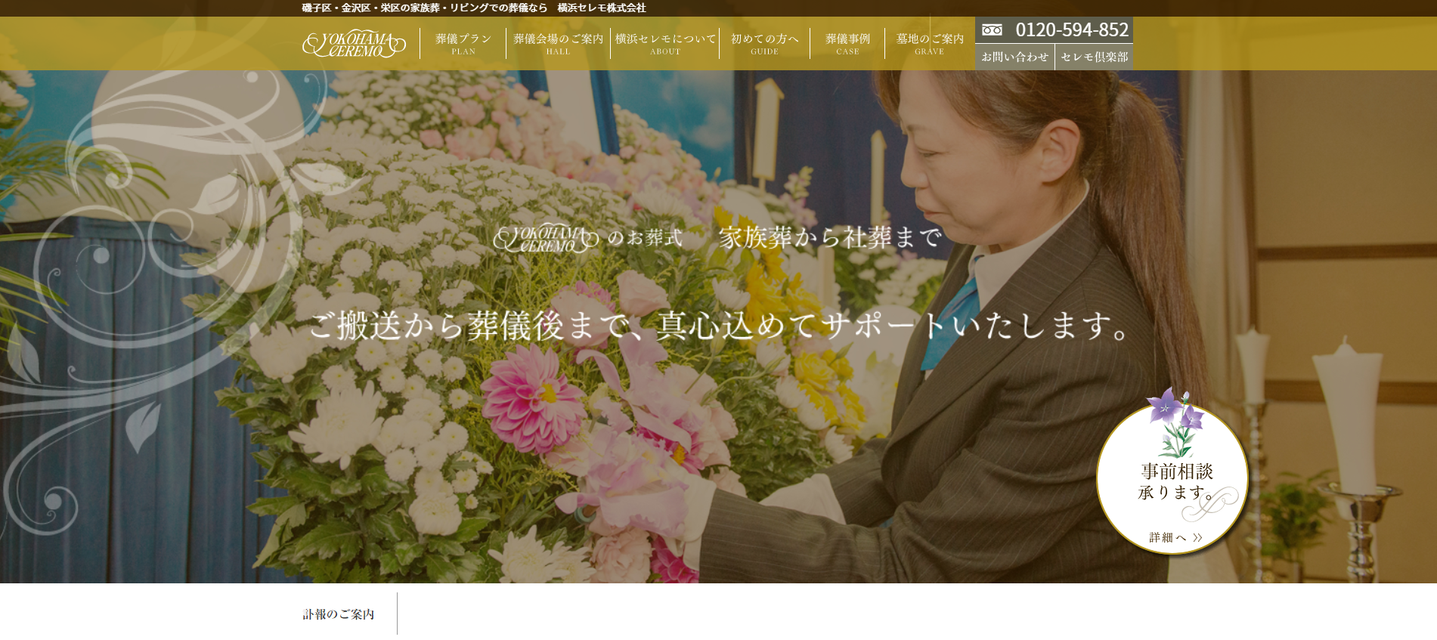The height and width of the screenshot is (640, 1437).
Task: Follow the 詳細へ link in badge
Action: click(x=1175, y=537)
